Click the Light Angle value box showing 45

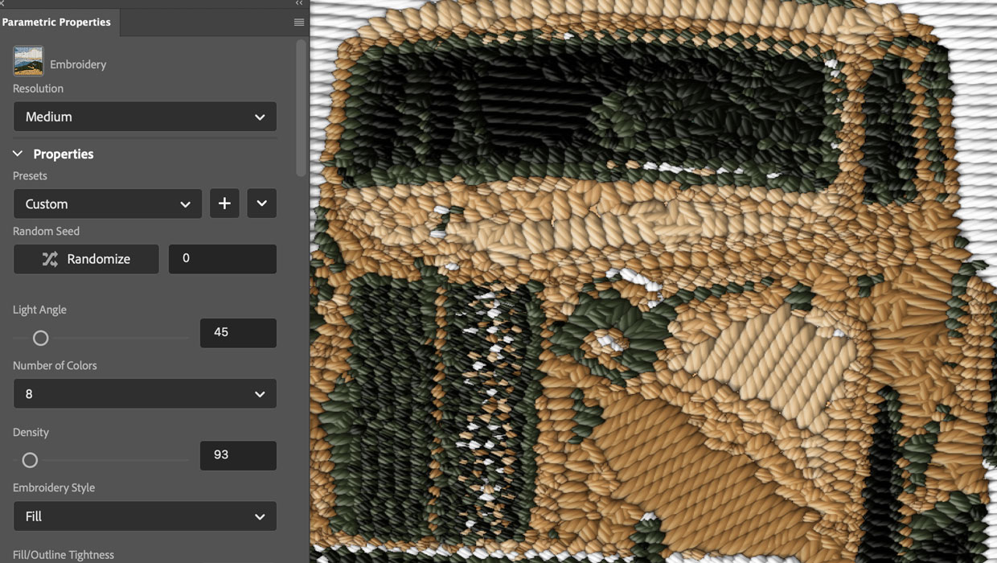coord(238,333)
